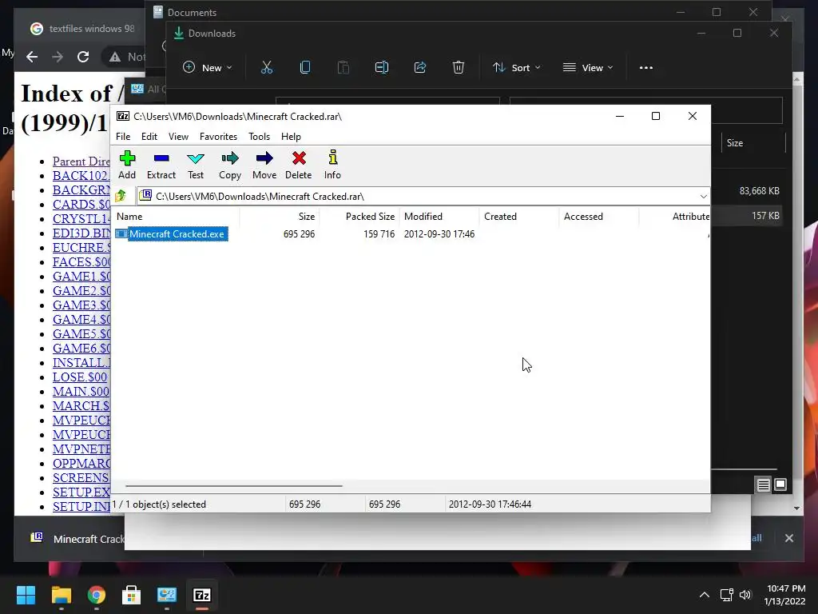Click the 7-Zip horizontal scrollbar
The height and width of the screenshot is (614, 818).
coord(234,485)
